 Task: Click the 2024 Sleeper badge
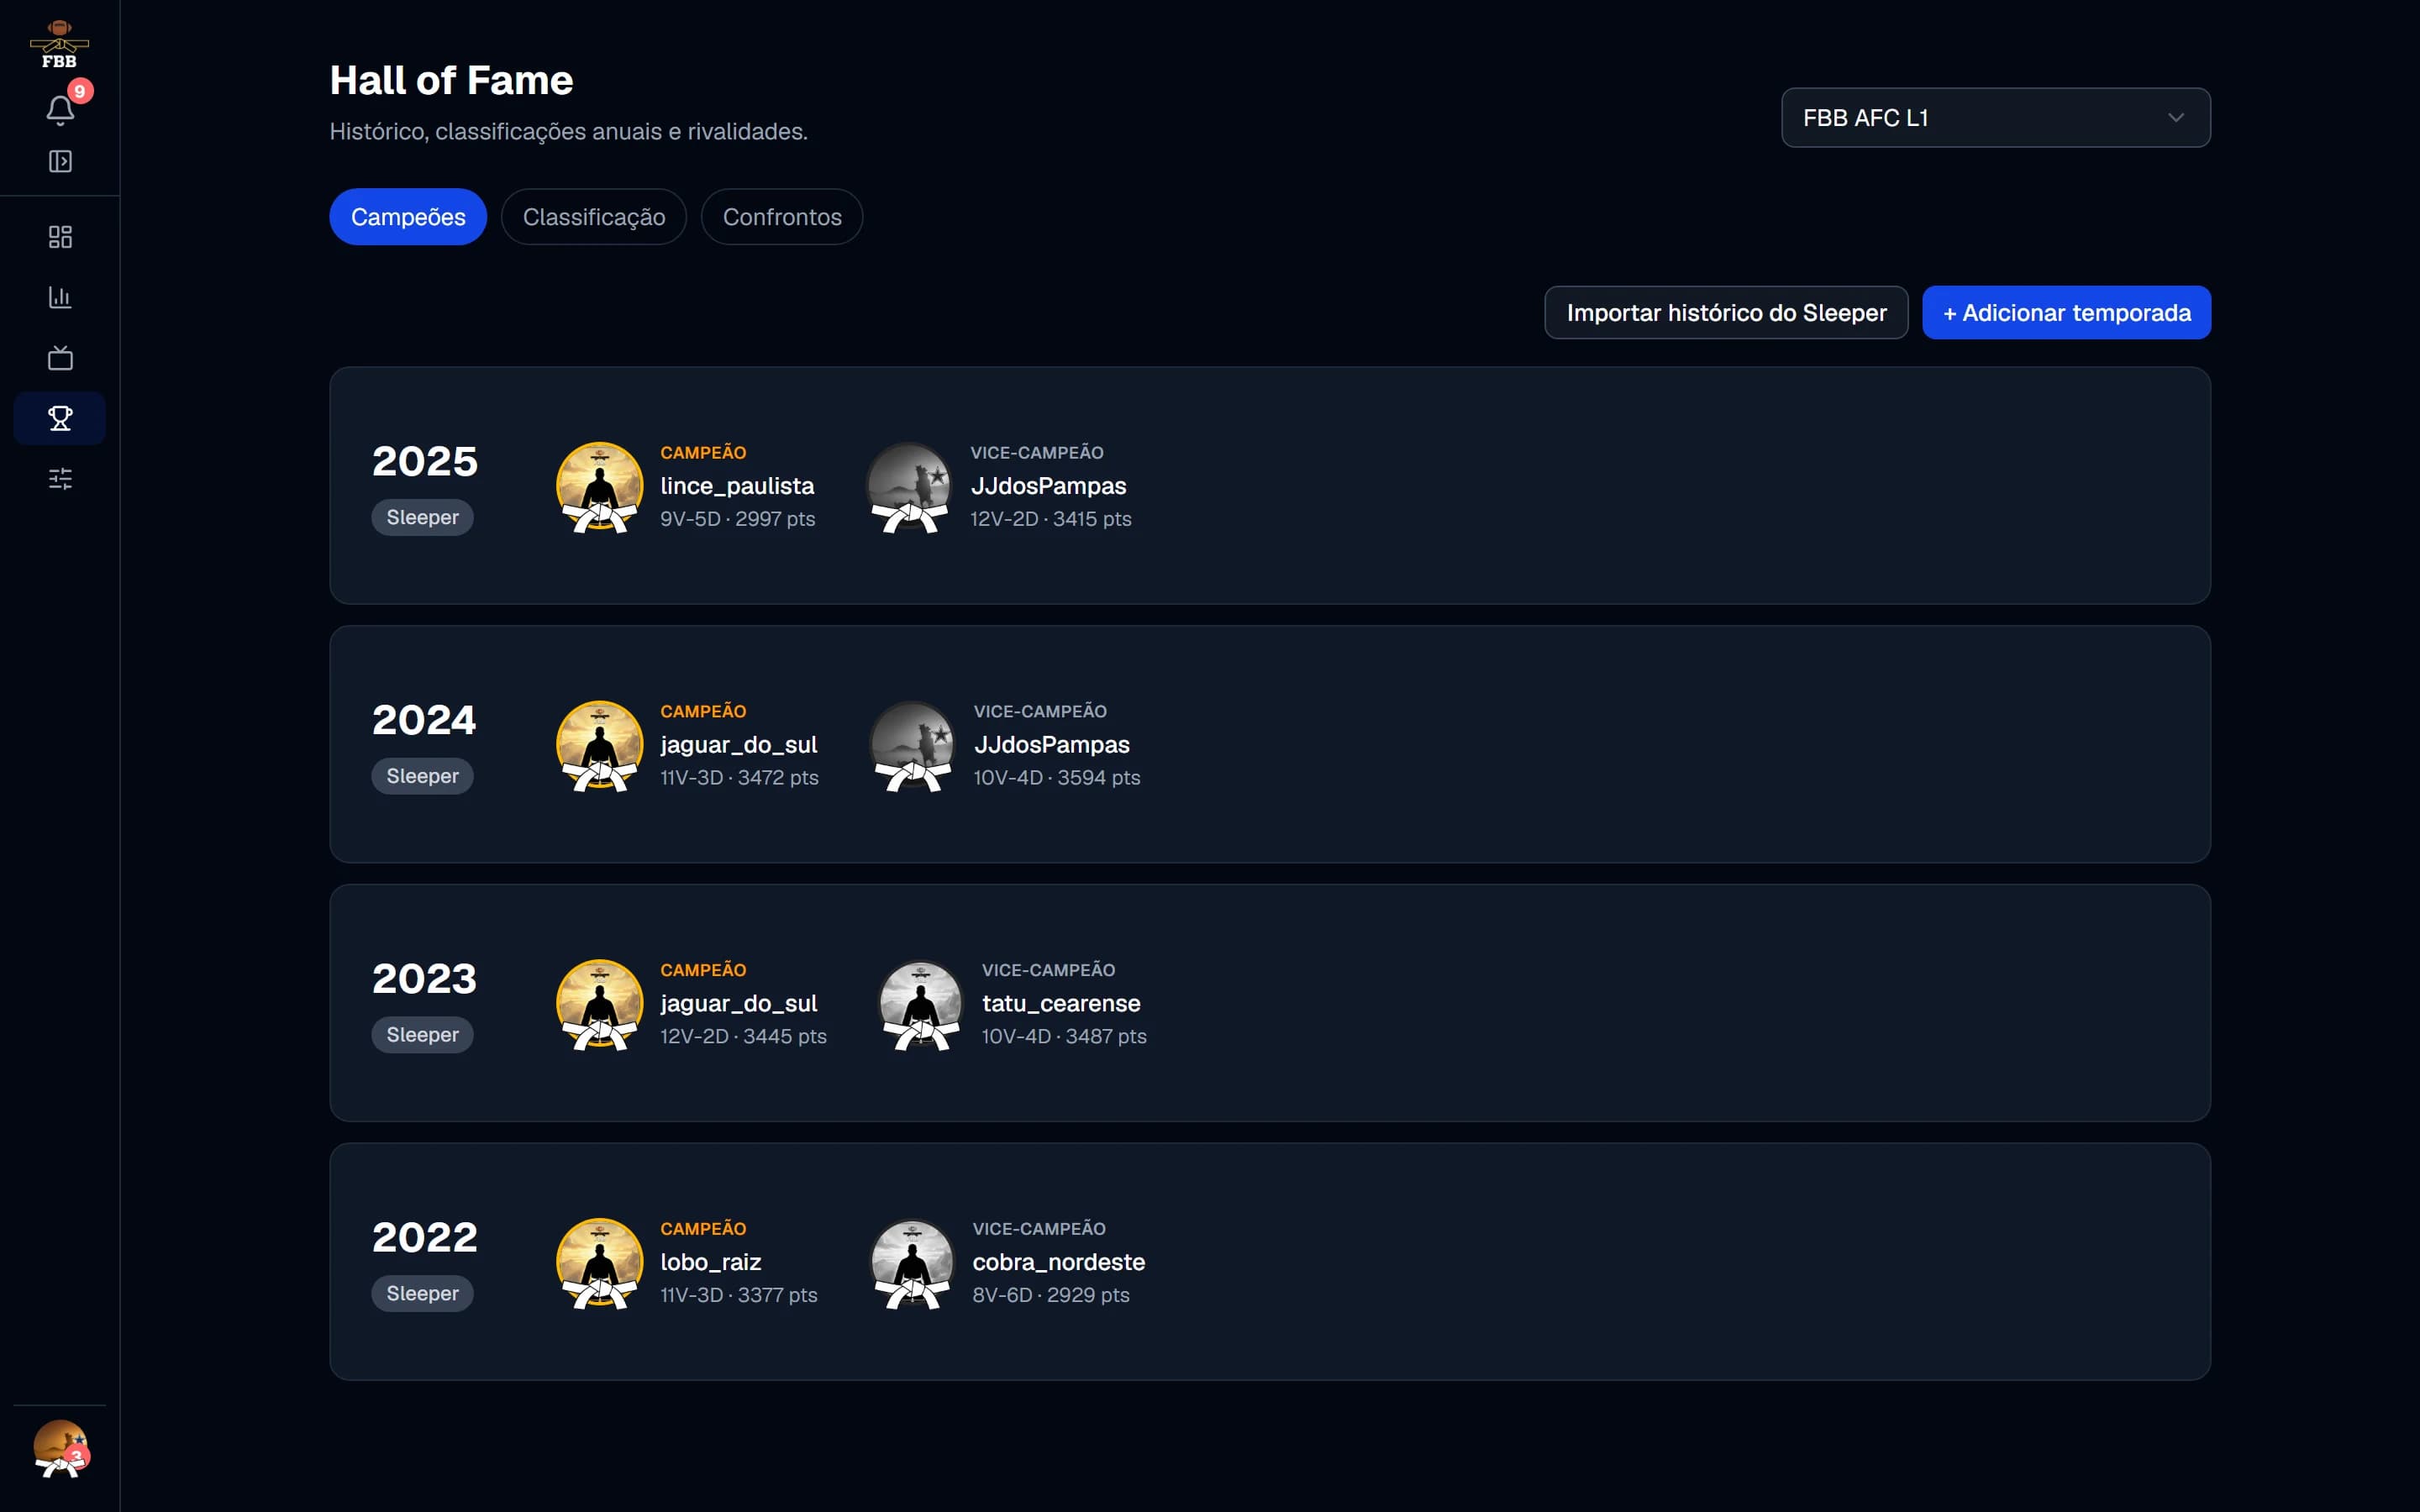coord(422,776)
